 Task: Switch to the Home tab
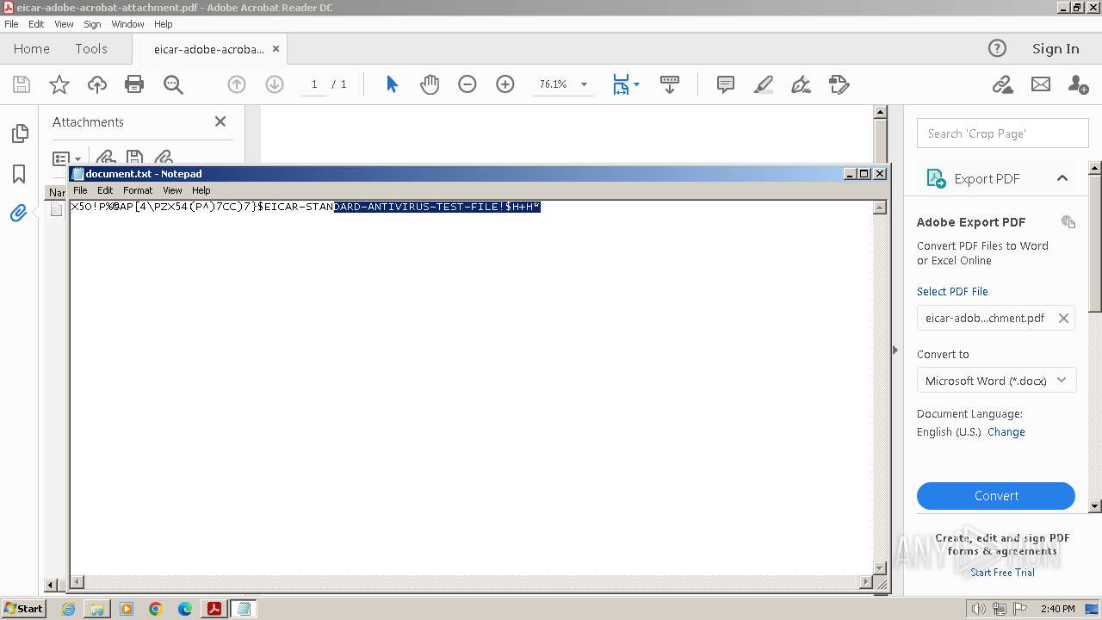pyautogui.click(x=32, y=49)
